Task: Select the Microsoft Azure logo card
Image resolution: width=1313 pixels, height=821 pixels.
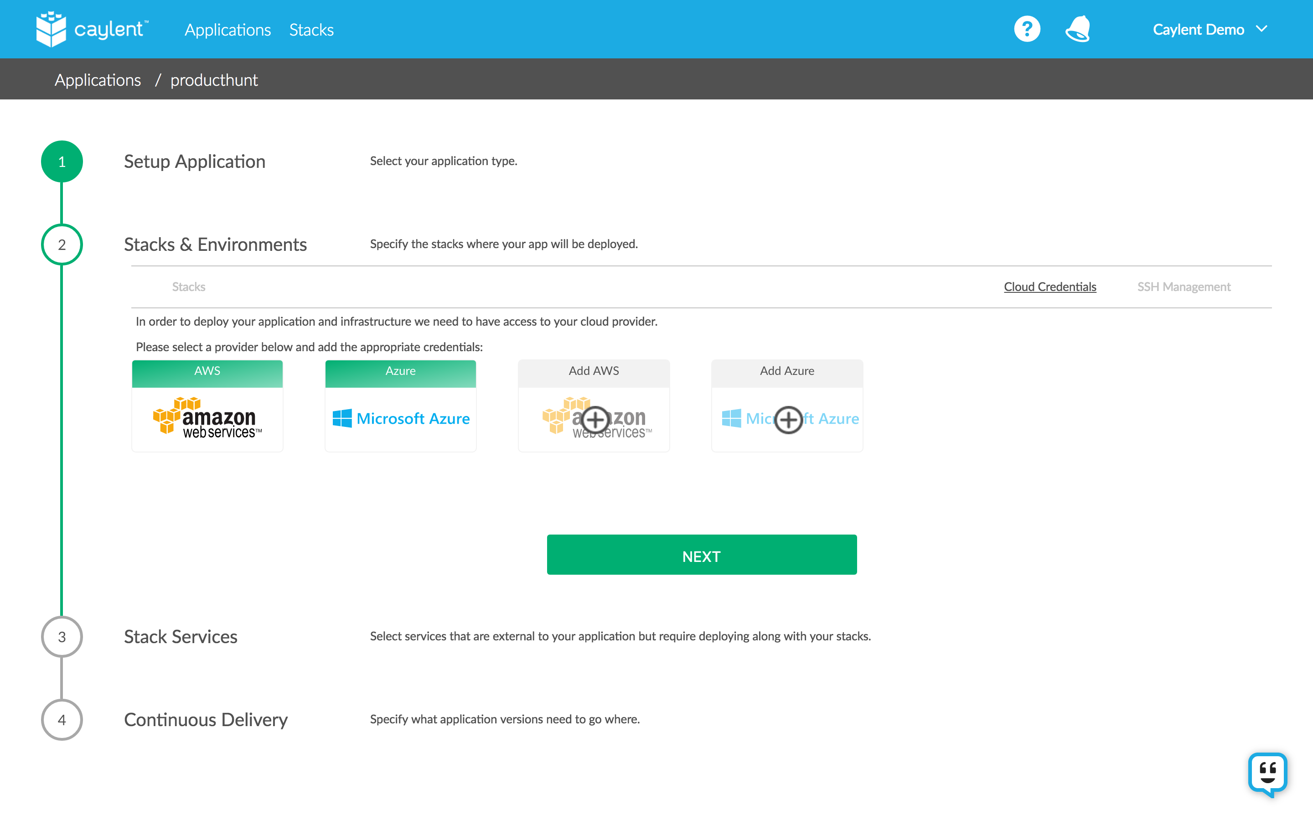Action: [x=400, y=418]
